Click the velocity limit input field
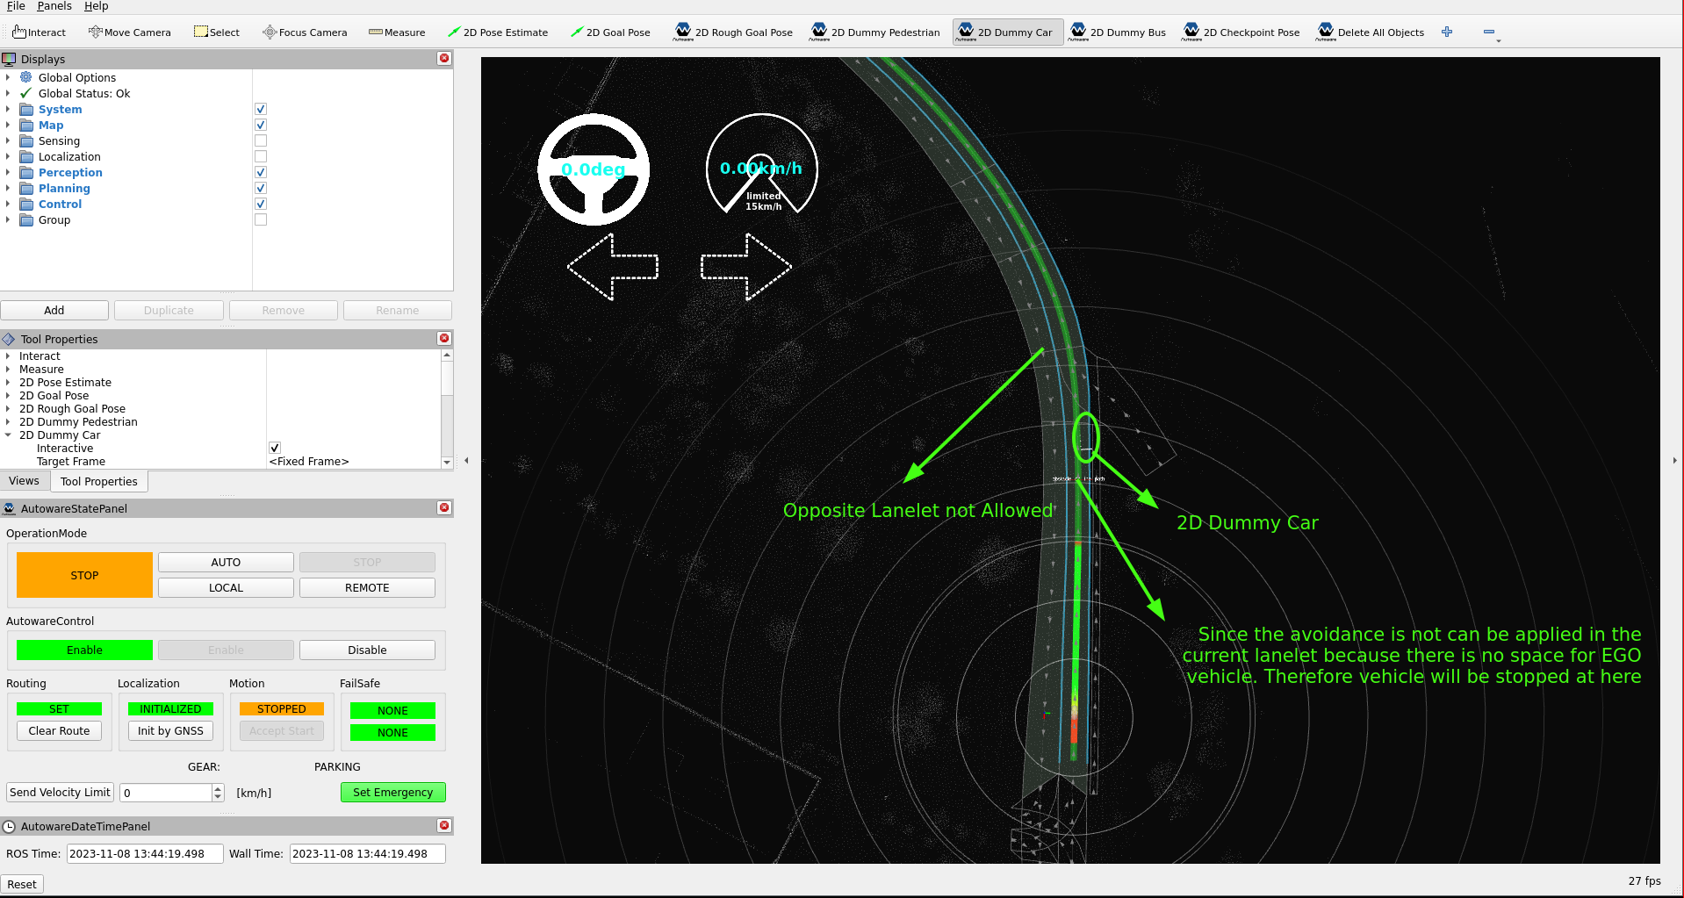1684x898 pixels. point(166,793)
